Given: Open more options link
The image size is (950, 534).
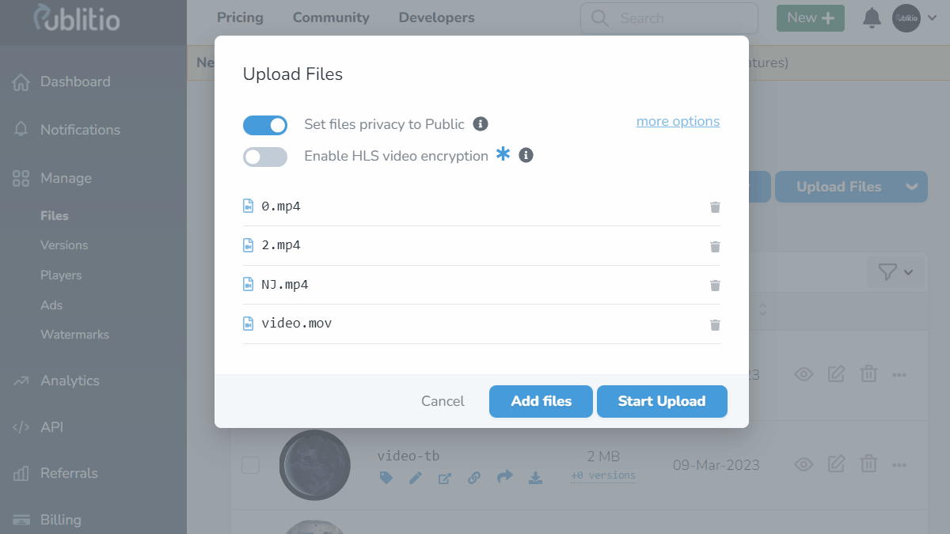Looking at the screenshot, I should pyautogui.click(x=678, y=121).
